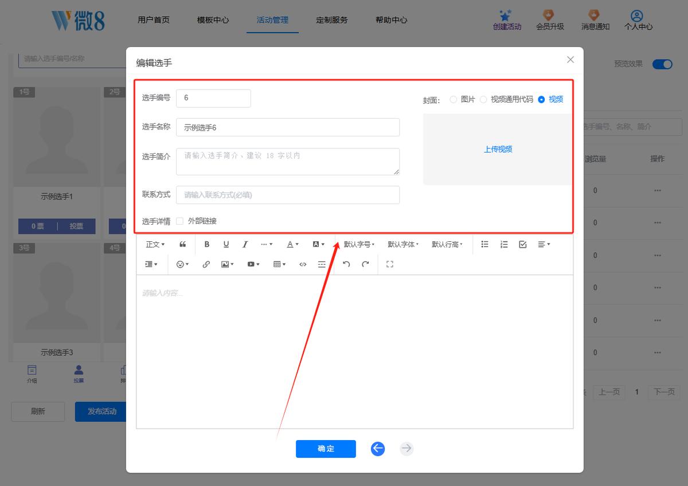This screenshot has width=688, height=486.
Task: Click the 刷新 button
Action: pos(38,411)
